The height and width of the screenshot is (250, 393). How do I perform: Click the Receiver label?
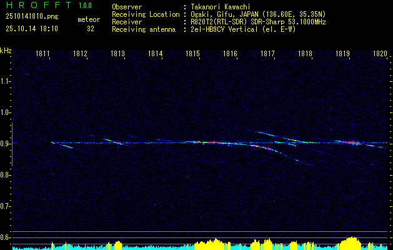(x=127, y=22)
